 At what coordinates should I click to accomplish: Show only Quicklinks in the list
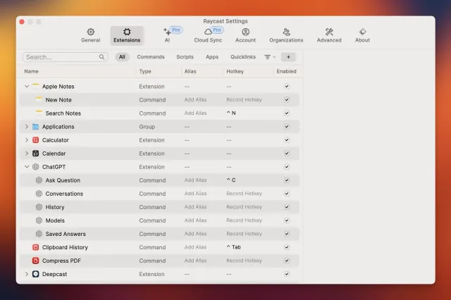[243, 57]
